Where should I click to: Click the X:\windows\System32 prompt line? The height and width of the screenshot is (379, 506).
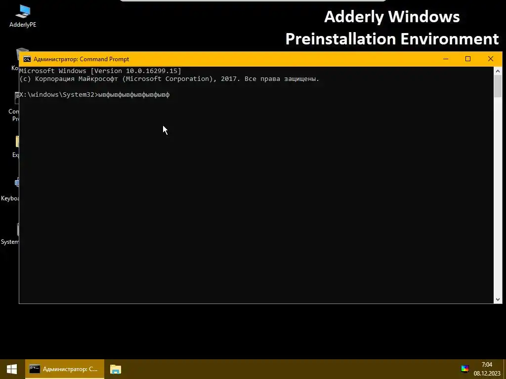pyautogui.click(x=94, y=95)
